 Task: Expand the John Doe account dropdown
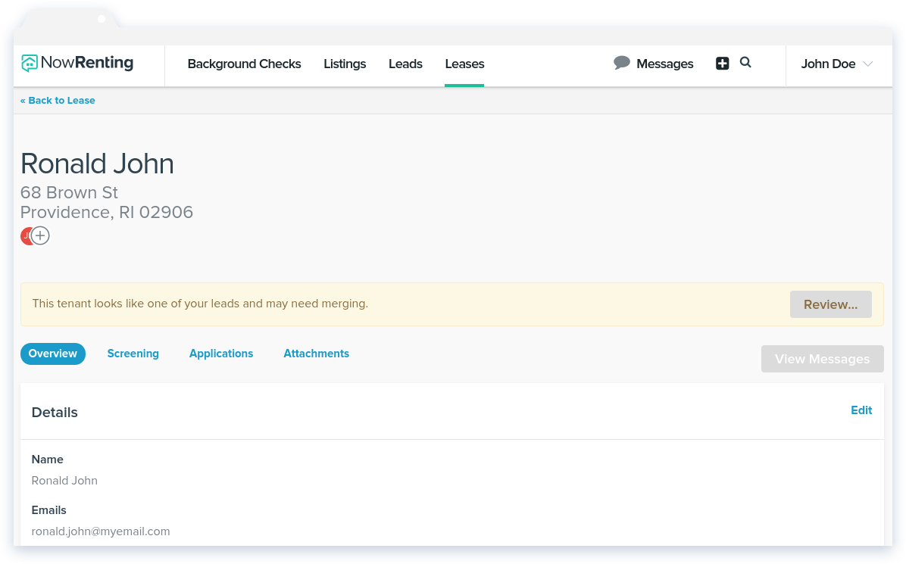tap(836, 64)
